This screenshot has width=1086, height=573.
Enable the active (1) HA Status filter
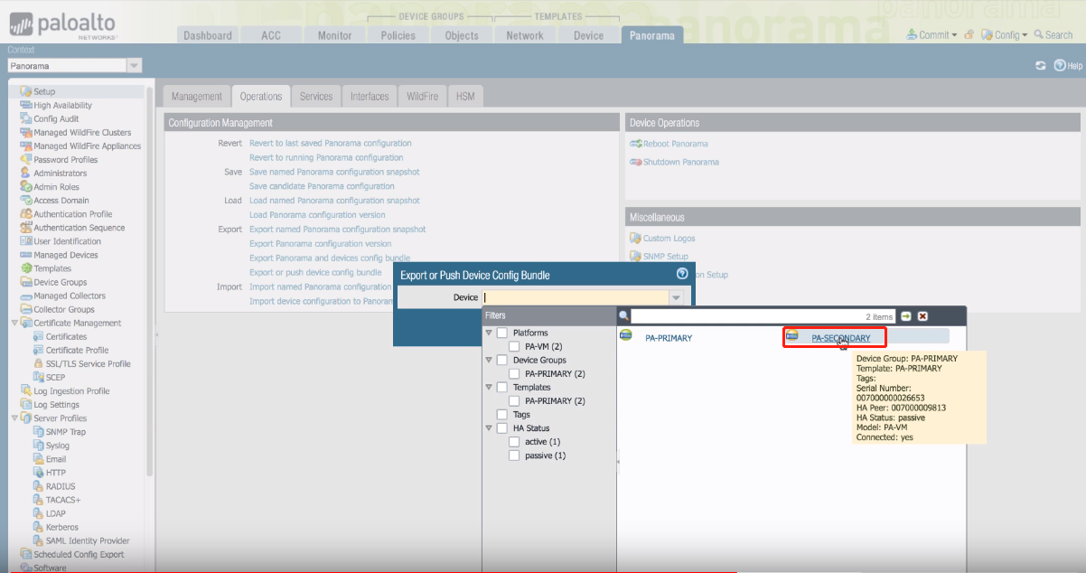coord(514,442)
